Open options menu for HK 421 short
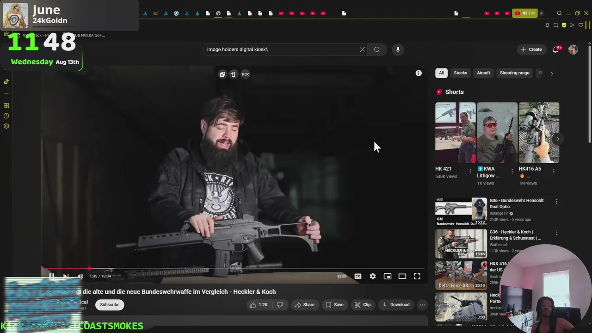 click(470, 171)
